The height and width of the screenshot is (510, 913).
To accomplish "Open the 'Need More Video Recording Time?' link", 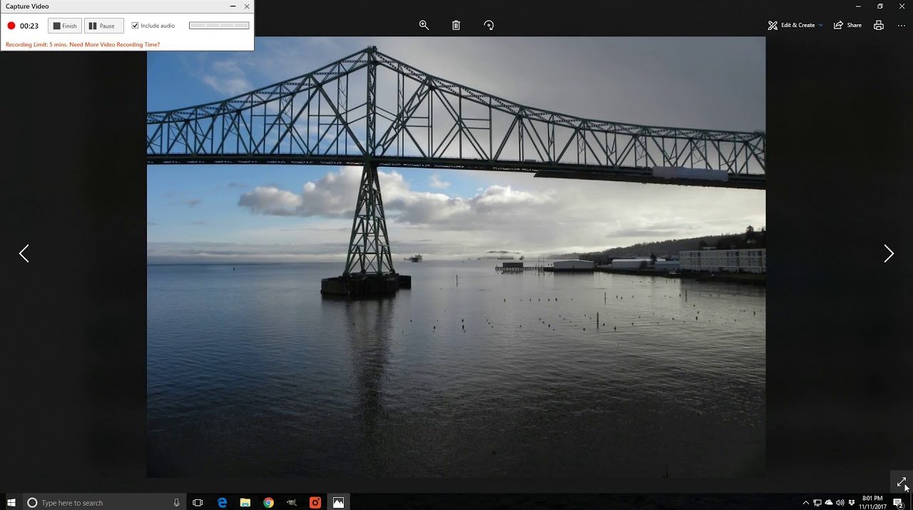I will coord(114,44).
